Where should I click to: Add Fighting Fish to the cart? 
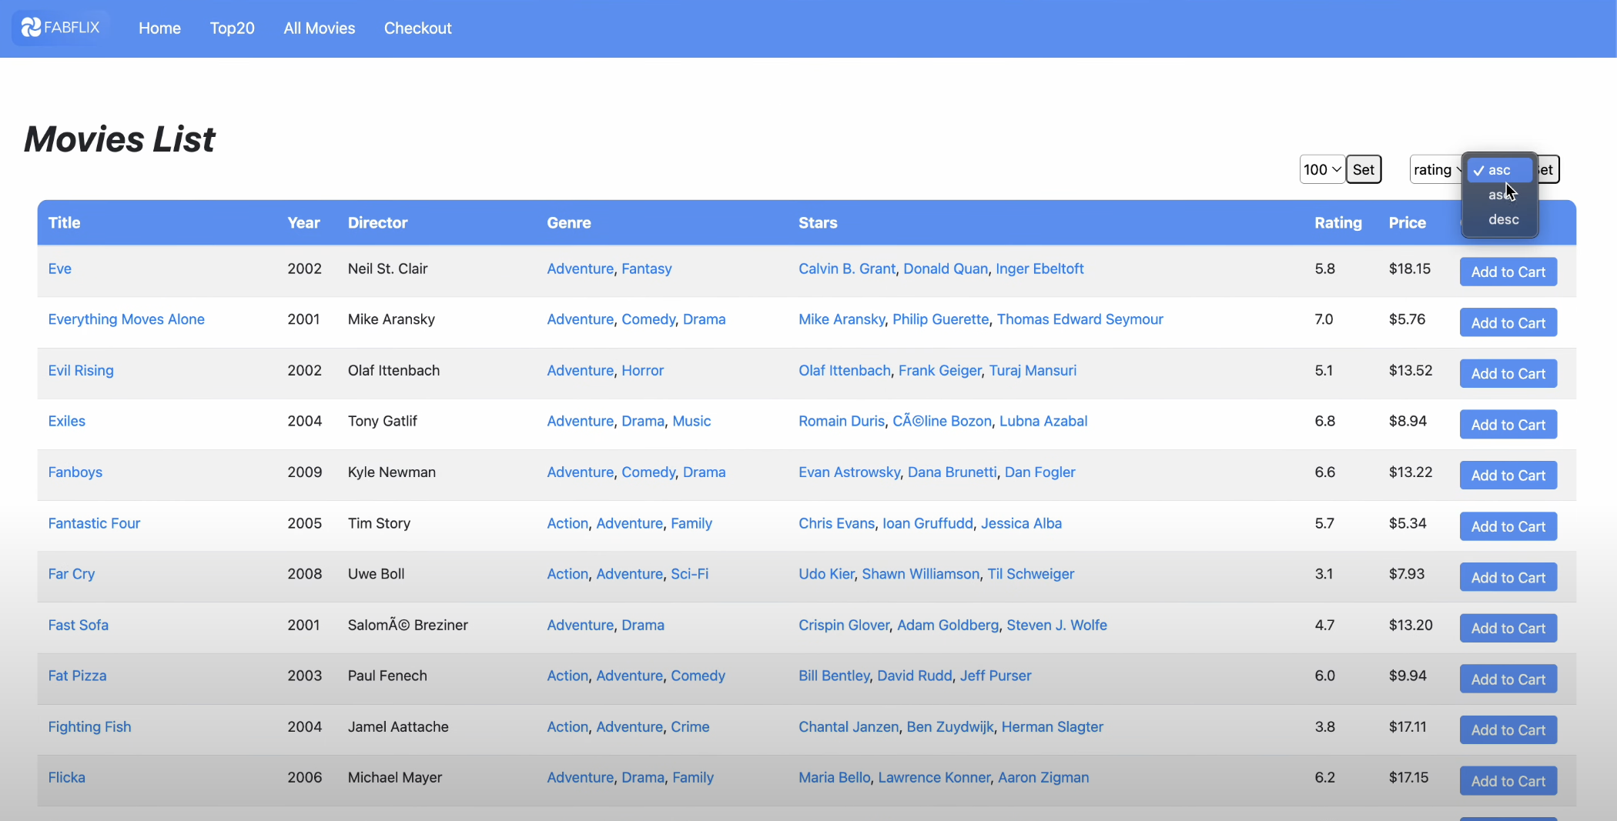(x=1508, y=729)
